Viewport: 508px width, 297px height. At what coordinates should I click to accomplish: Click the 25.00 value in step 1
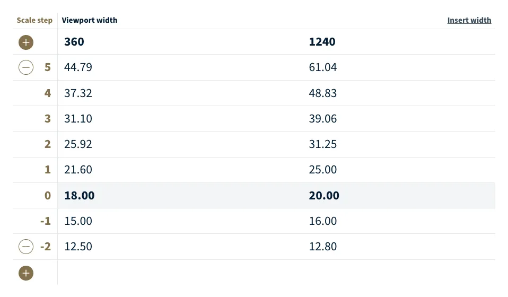[x=322, y=170]
